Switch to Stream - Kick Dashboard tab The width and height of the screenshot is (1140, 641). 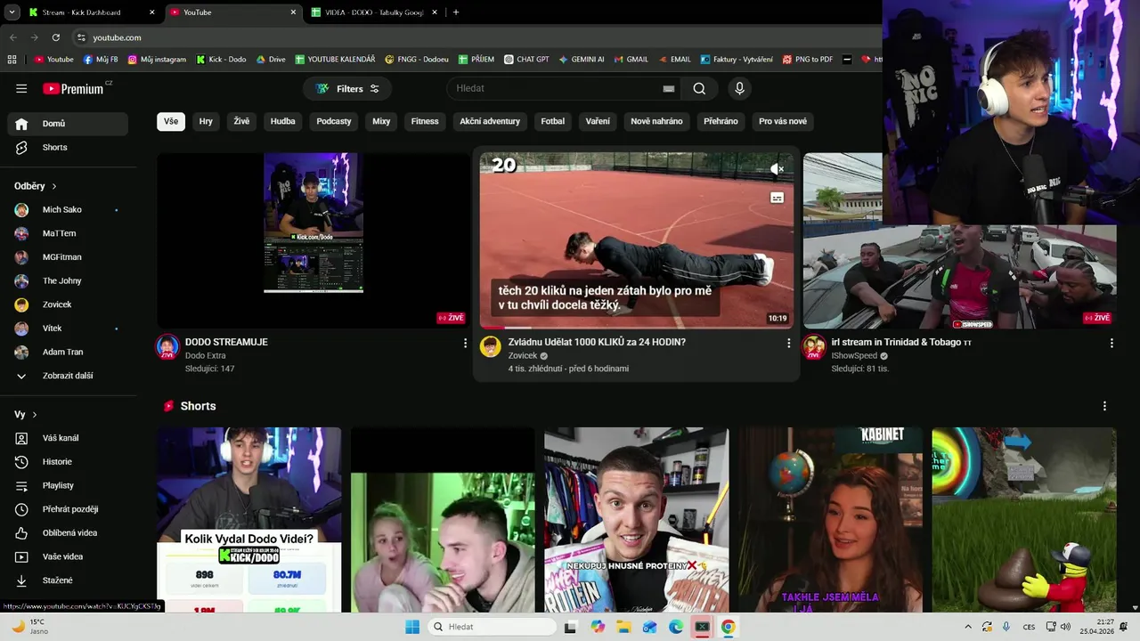pos(90,12)
